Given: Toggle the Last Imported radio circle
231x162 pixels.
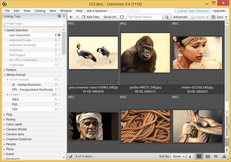Looking at the screenshot, I should pos(59,35).
